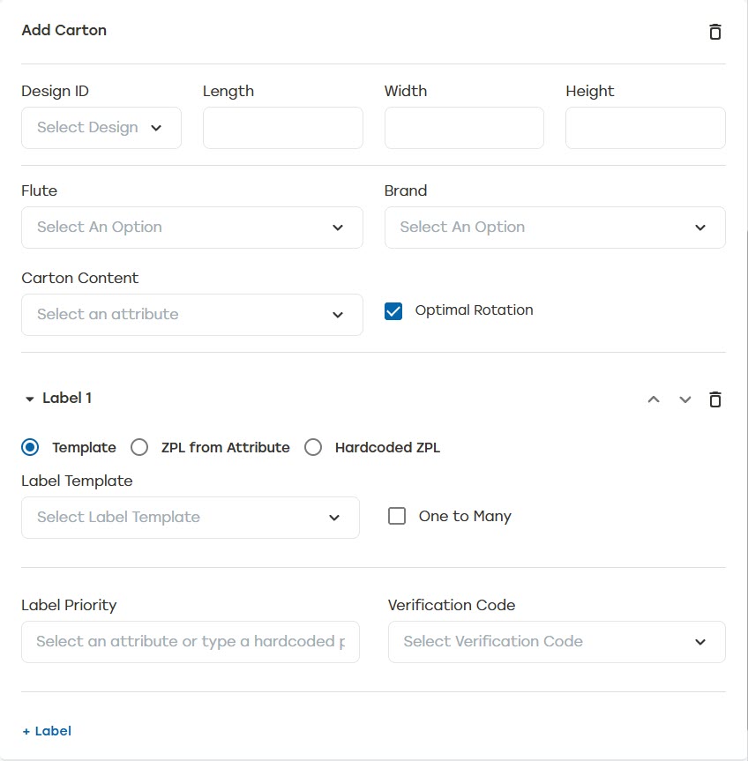This screenshot has width=748, height=761.
Task: Click the Label Priority input field
Action: 190,642
